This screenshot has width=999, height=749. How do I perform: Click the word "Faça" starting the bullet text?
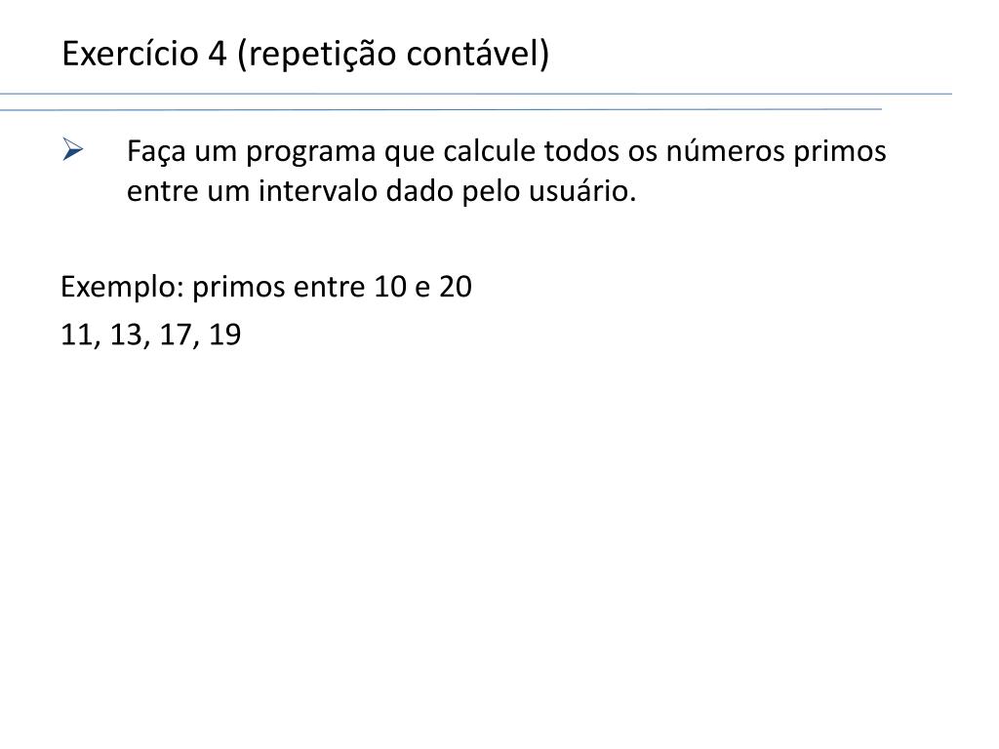point(156,153)
